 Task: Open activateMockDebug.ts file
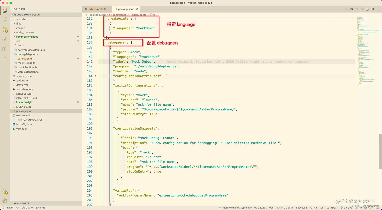click(46, 50)
